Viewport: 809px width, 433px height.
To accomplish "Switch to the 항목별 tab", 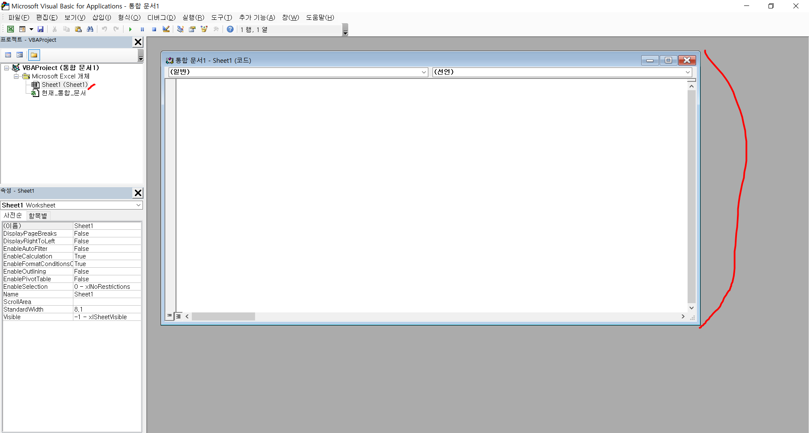I will (38, 216).
